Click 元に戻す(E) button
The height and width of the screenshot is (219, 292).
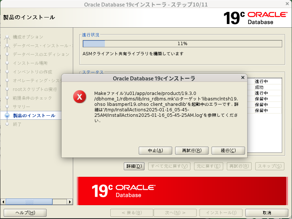[x=209, y=166]
